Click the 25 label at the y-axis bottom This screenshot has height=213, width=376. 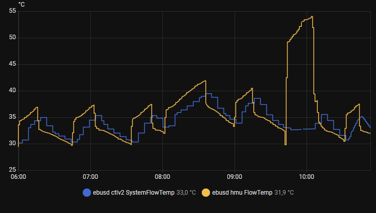[x=12, y=170]
